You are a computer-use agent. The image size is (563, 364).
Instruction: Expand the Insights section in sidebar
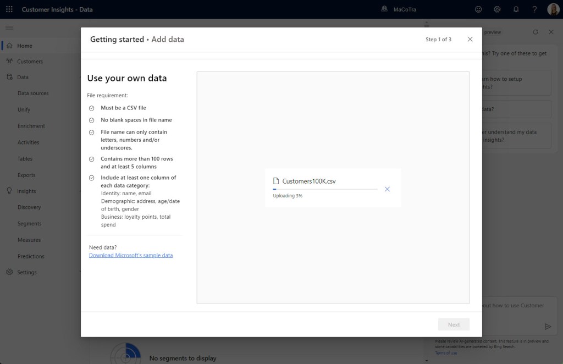click(26, 191)
